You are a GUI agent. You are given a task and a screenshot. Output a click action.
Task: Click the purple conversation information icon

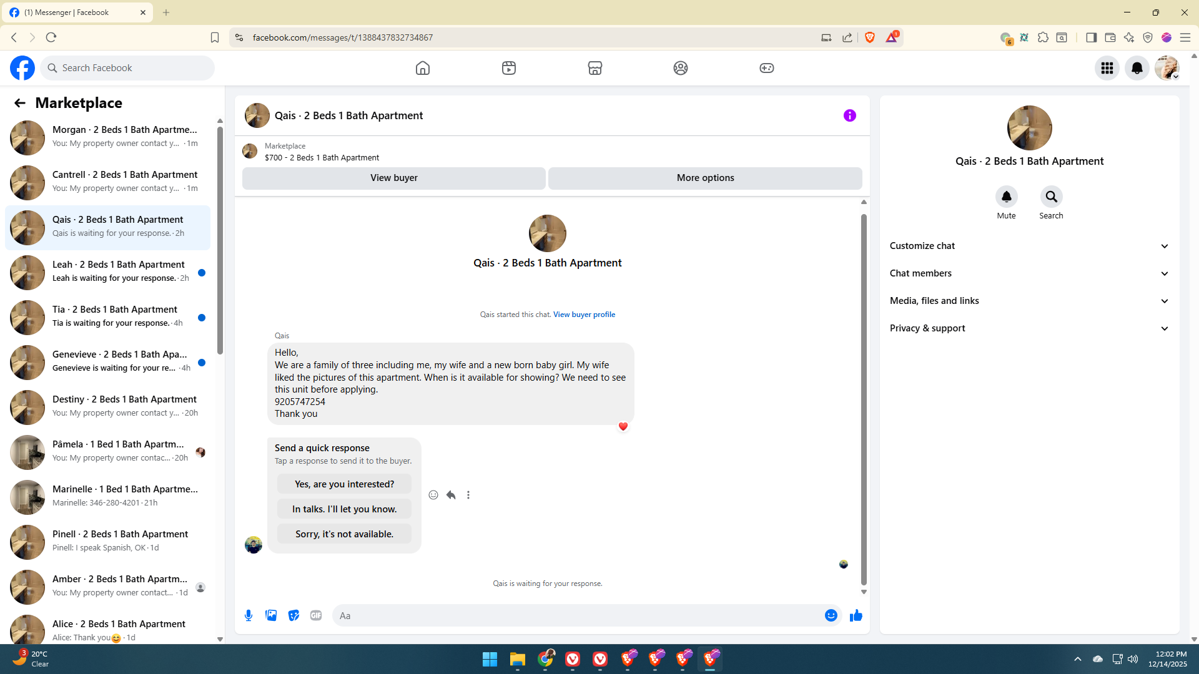coord(849,115)
